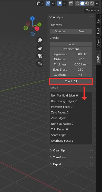Toggle X-ray mode in header
The height and width of the screenshot is (192, 102).
[x=71, y=3]
